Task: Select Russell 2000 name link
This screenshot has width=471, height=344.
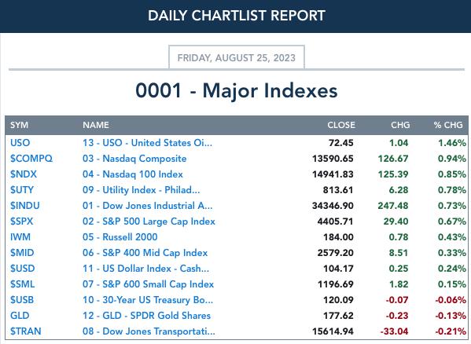Action: point(120,237)
